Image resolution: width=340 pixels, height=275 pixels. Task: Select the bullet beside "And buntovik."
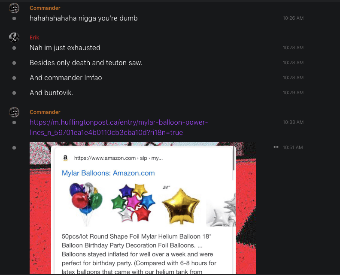(x=14, y=93)
